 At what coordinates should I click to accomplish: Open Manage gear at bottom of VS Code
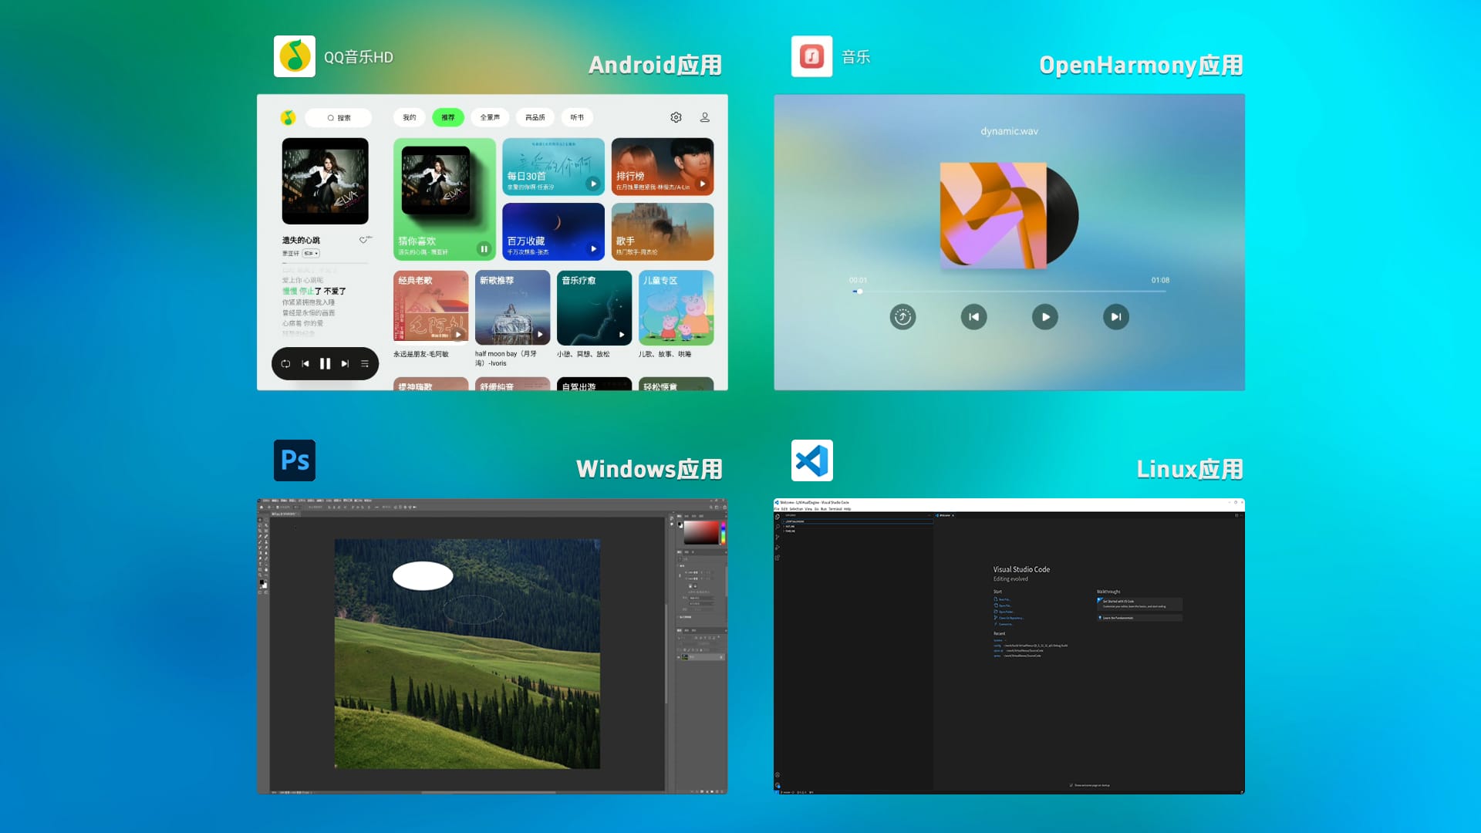coord(778,785)
